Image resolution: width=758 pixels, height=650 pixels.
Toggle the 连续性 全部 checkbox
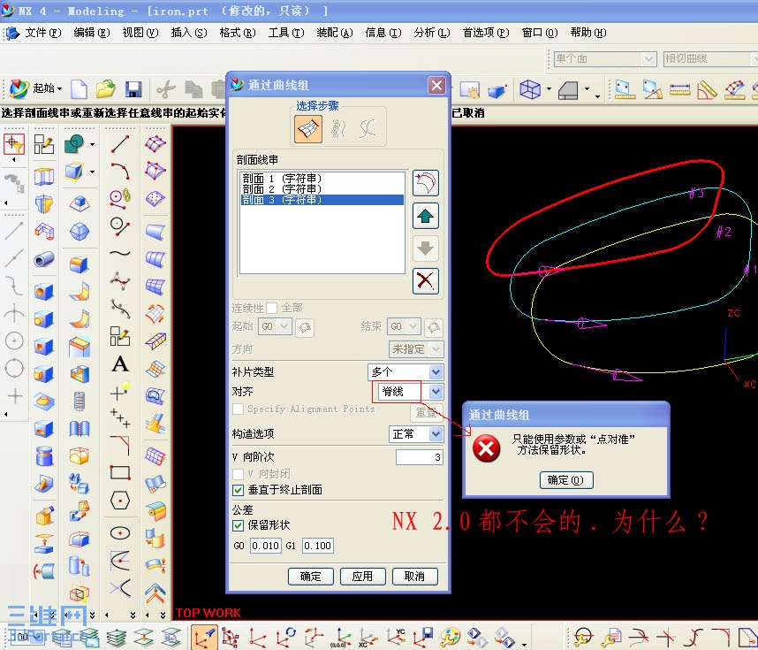pos(272,308)
